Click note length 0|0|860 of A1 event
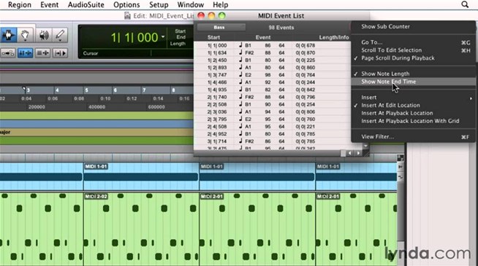 click(x=306, y=68)
